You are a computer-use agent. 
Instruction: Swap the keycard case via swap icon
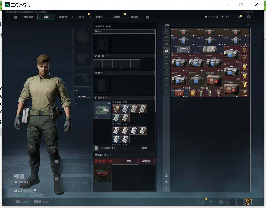(x=109, y=103)
